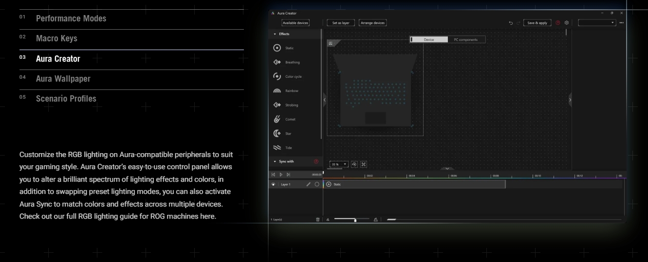
Task: Open the Macro Keys tab
Action: click(x=56, y=38)
